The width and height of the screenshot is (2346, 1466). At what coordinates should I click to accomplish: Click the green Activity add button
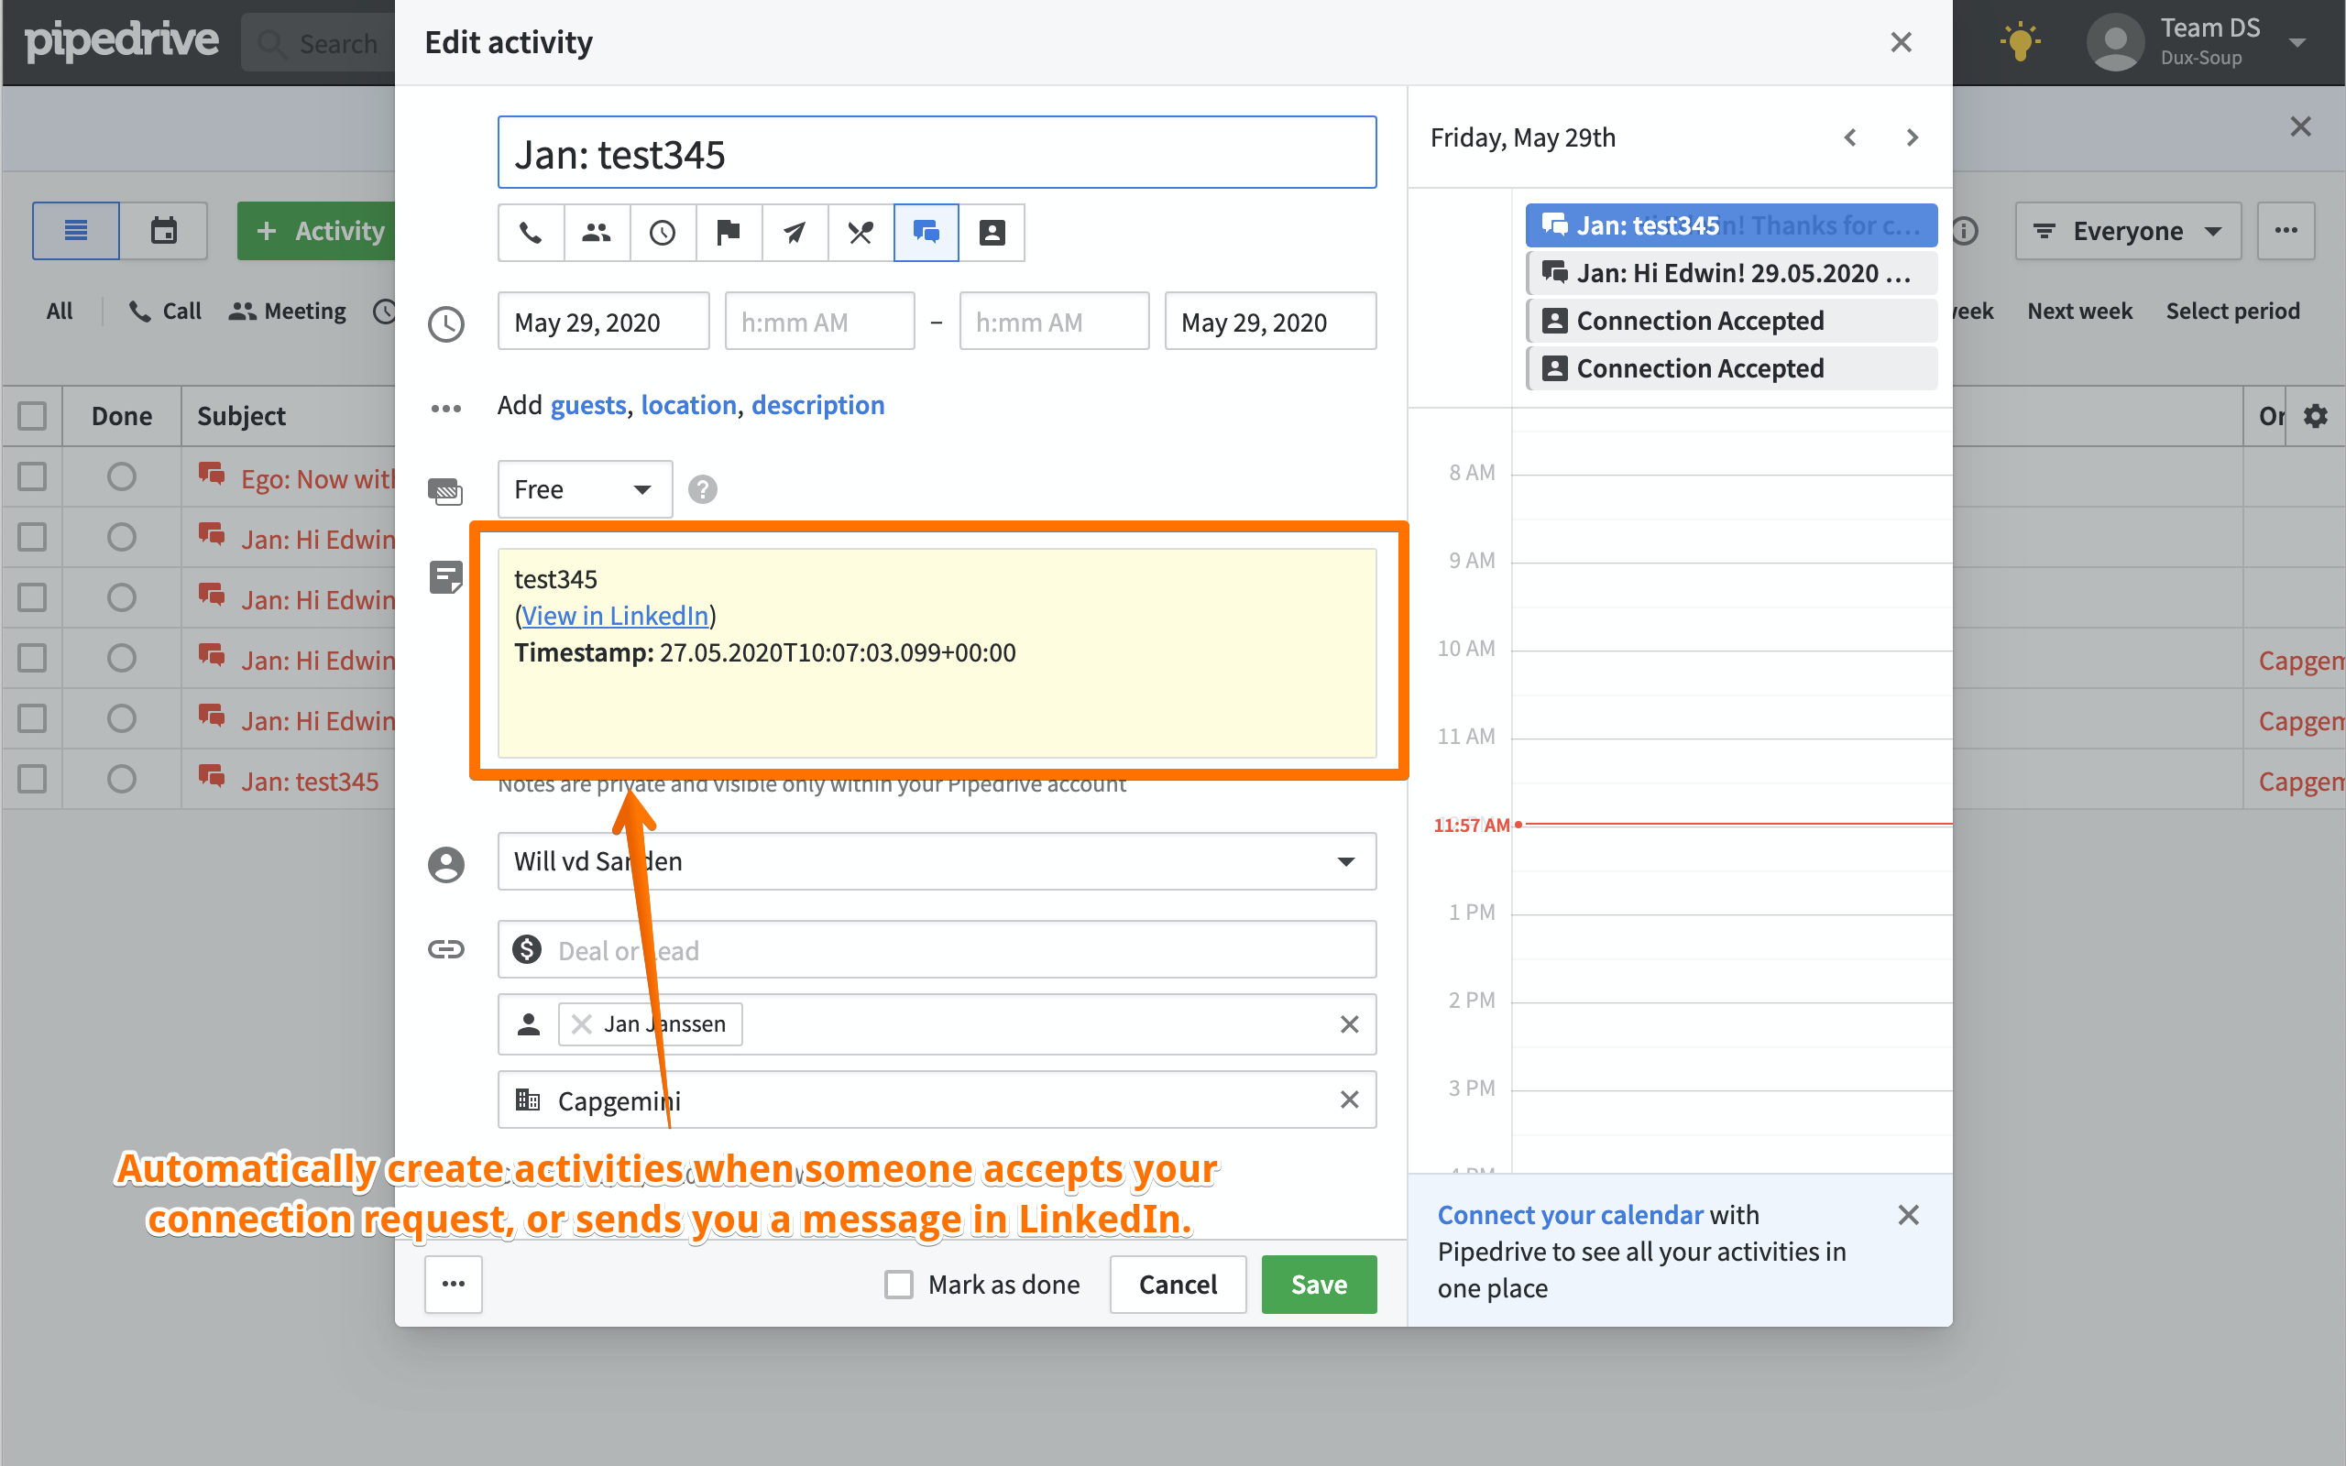coord(316,231)
